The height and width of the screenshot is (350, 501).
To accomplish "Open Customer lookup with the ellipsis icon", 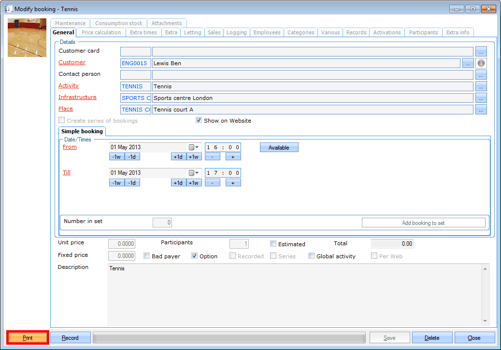I will coord(468,63).
